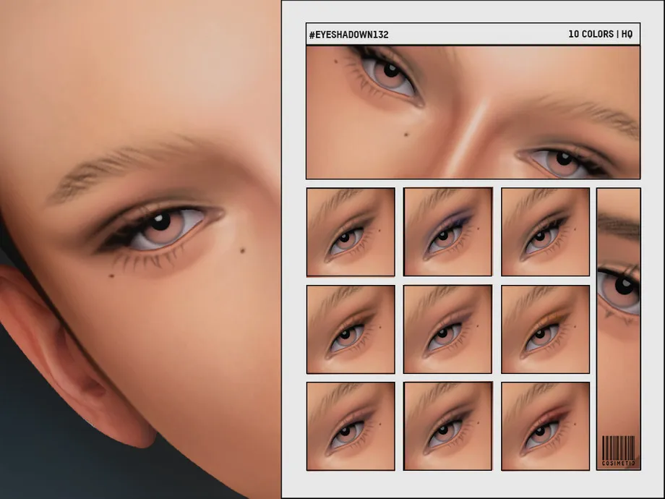Viewport: 665px width, 499px height.
Task: Click the "10 COLORS | HQ" label
Action: point(600,34)
